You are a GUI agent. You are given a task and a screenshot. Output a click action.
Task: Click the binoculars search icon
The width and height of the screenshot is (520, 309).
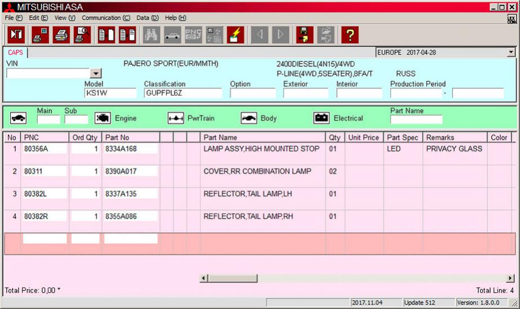tap(151, 35)
